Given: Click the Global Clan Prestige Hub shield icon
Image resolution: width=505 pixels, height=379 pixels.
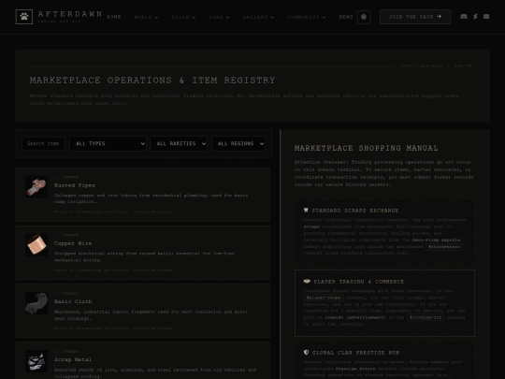Looking at the screenshot, I should pyautogui.click(x=306, y=352).
